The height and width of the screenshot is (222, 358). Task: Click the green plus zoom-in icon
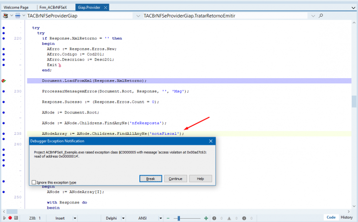206,218
